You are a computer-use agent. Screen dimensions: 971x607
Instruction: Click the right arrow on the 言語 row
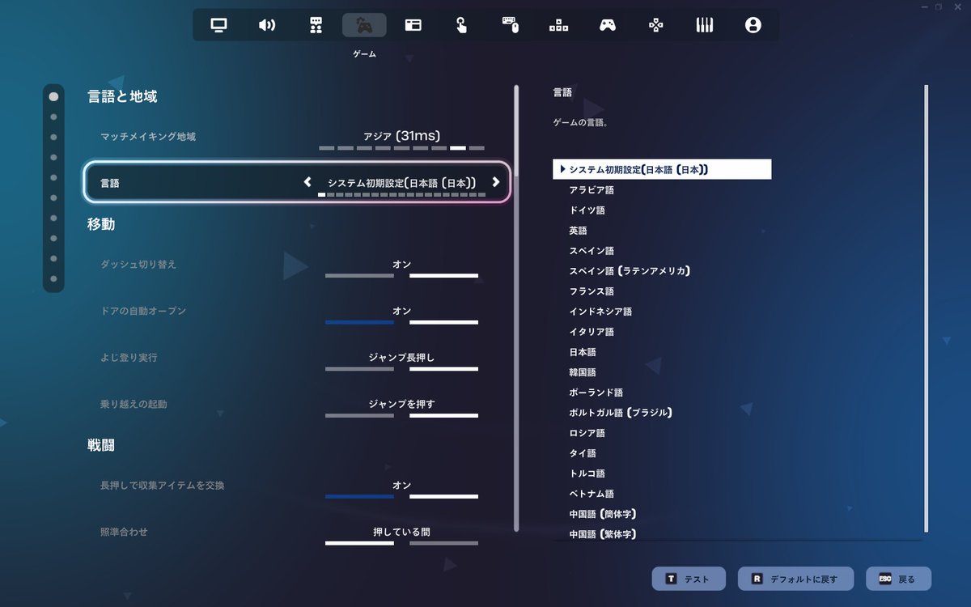(x=496, y=182)
